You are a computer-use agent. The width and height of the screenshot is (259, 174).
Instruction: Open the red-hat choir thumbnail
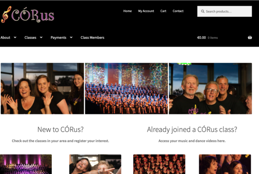(159, 164)
